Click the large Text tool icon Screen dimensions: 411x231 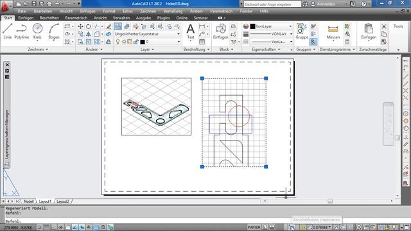point(191,31)
